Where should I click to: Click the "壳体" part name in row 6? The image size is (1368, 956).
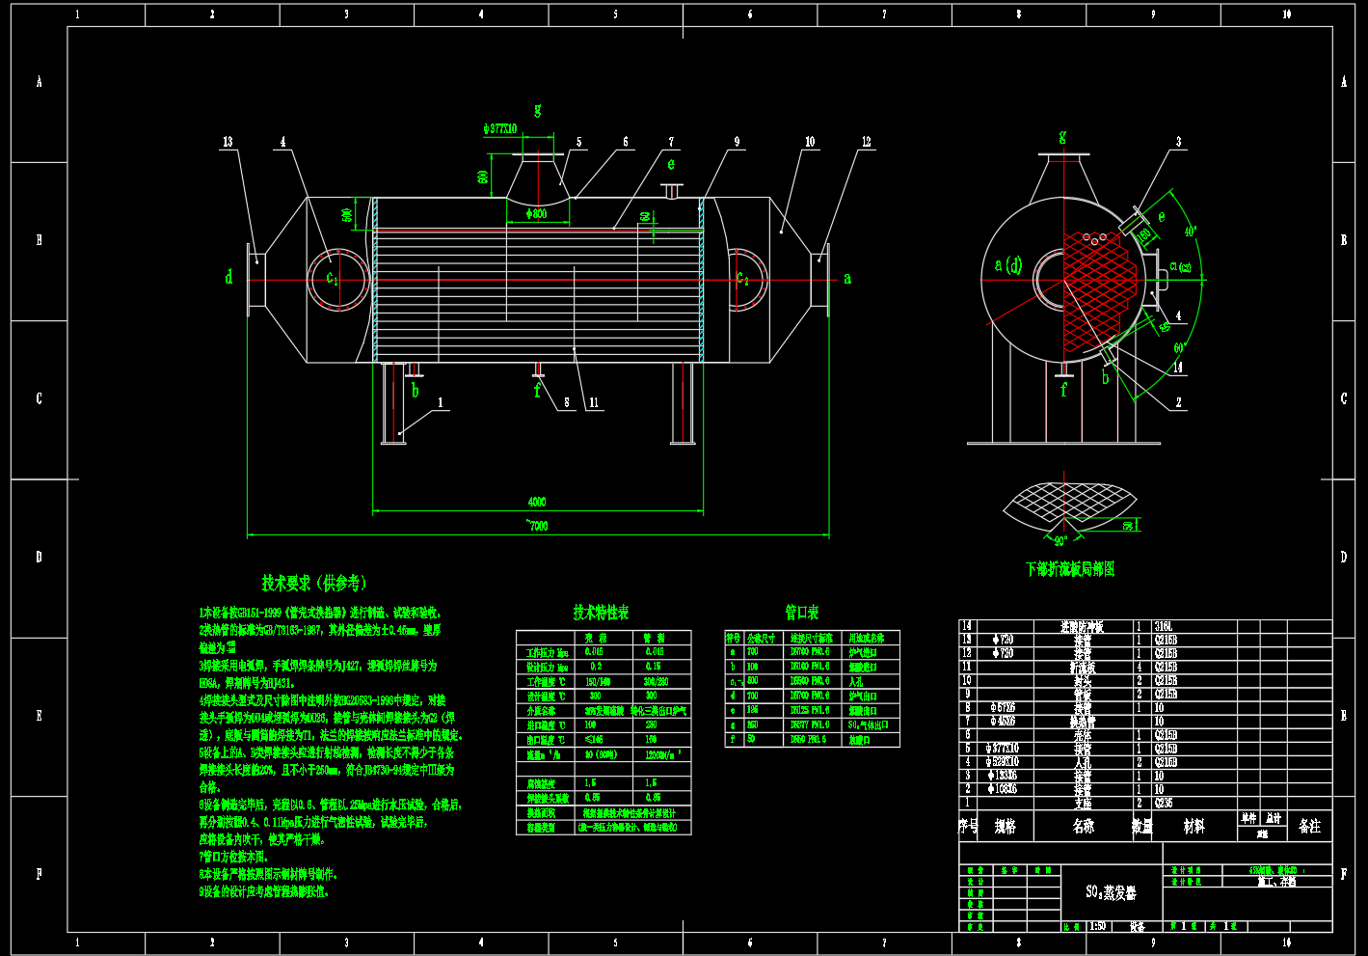tap(1083, 735)
